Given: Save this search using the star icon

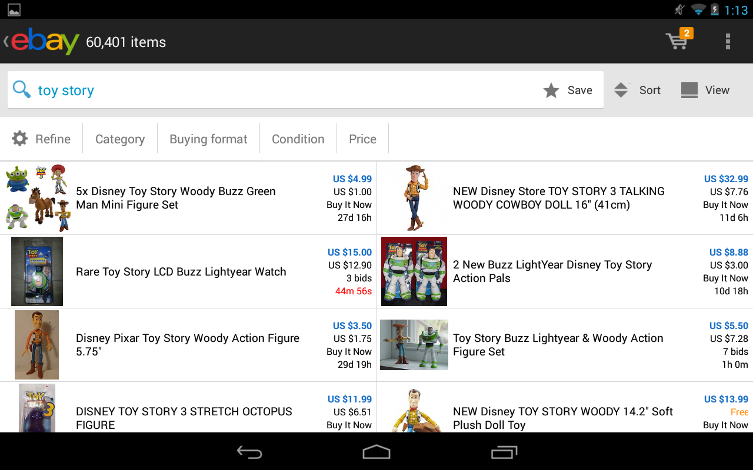Looking at the screenshot, I should [x=551, y=90].
